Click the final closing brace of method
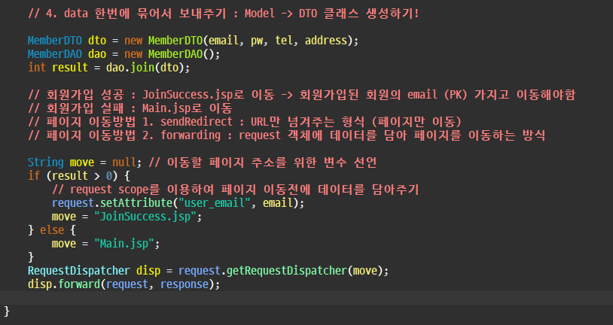 click(x=7, y=311)
